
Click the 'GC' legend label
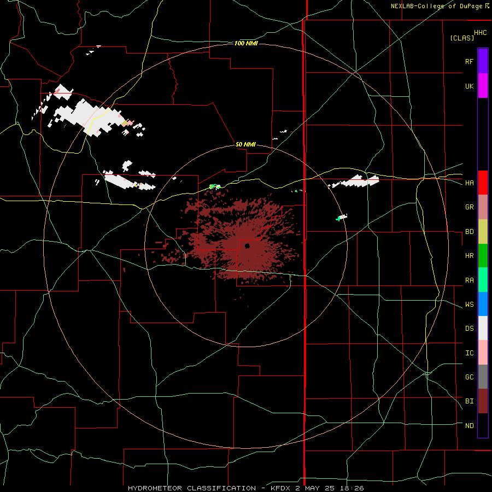(469, 377)
